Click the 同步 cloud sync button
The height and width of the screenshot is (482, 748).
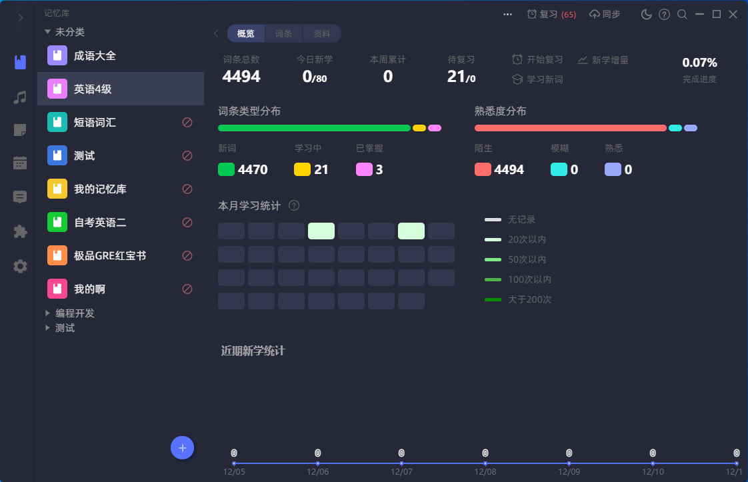605,14
